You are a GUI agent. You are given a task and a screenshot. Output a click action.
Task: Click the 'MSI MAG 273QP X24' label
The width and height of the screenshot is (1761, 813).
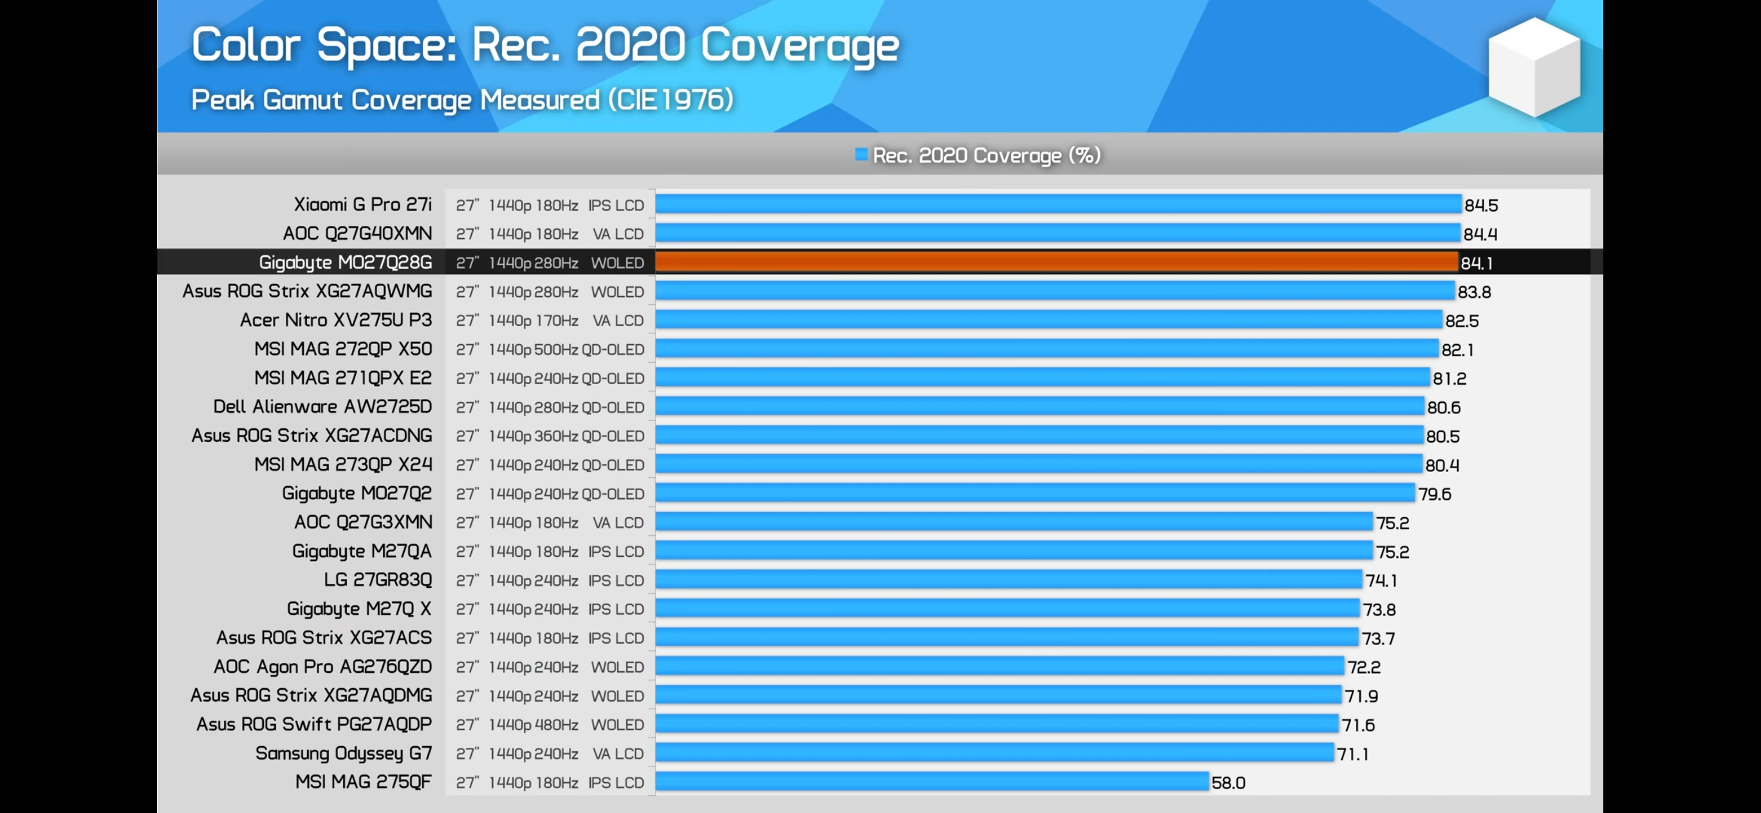tap(343, 464)
